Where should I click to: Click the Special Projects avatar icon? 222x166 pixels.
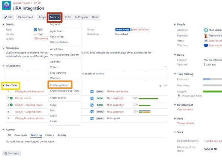(6, 6)
